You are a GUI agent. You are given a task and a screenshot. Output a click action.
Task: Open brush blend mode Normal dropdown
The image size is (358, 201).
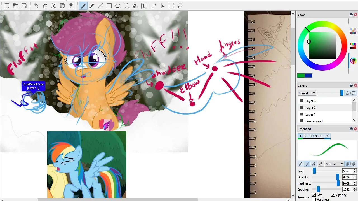coord(334,164)
